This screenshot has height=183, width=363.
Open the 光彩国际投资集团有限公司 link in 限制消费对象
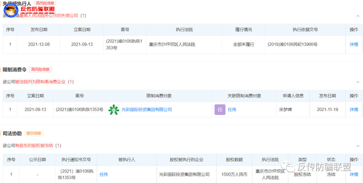pyautogui.click(x=147, y=110)
